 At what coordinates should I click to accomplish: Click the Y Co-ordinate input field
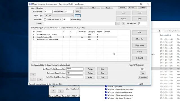point(69,12)
